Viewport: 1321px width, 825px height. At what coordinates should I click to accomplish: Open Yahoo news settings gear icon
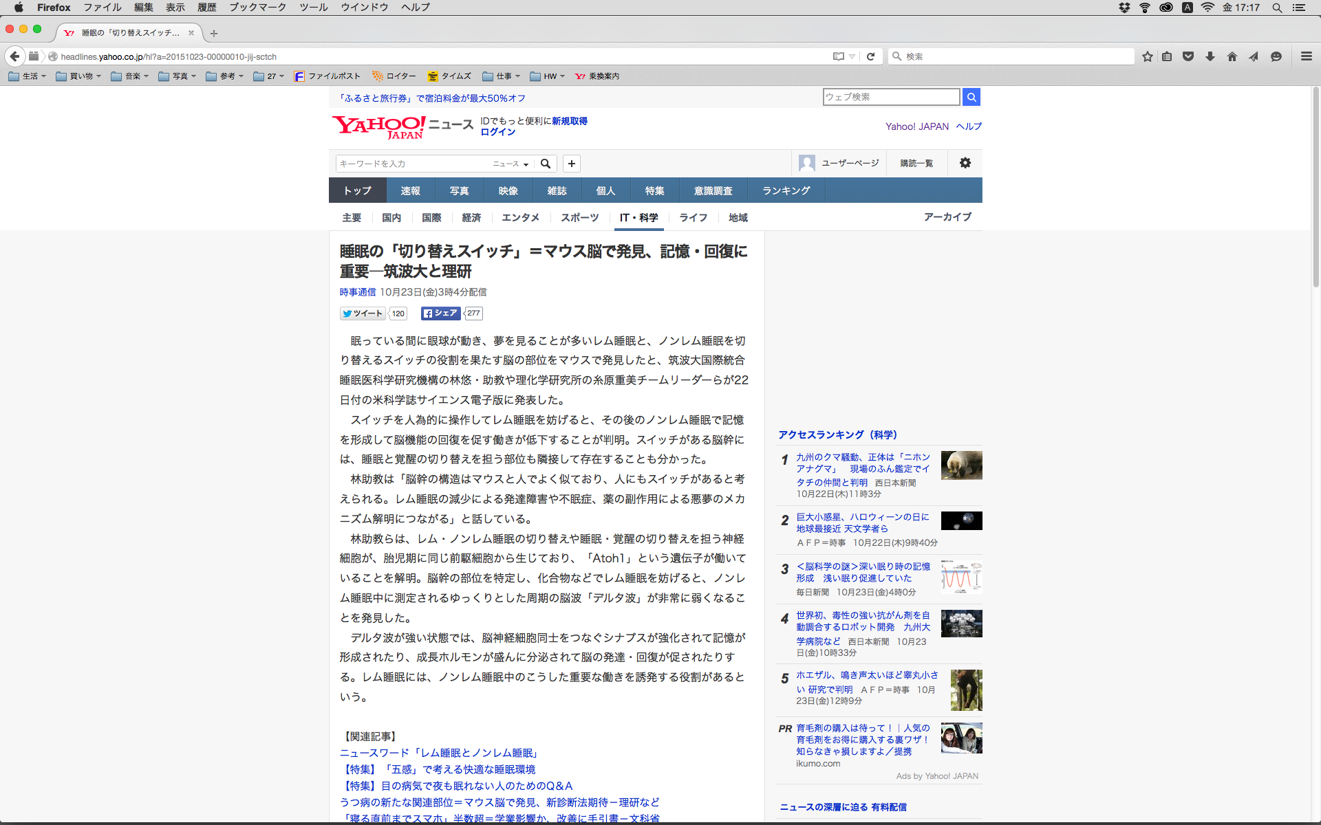[x=965, y=163]
